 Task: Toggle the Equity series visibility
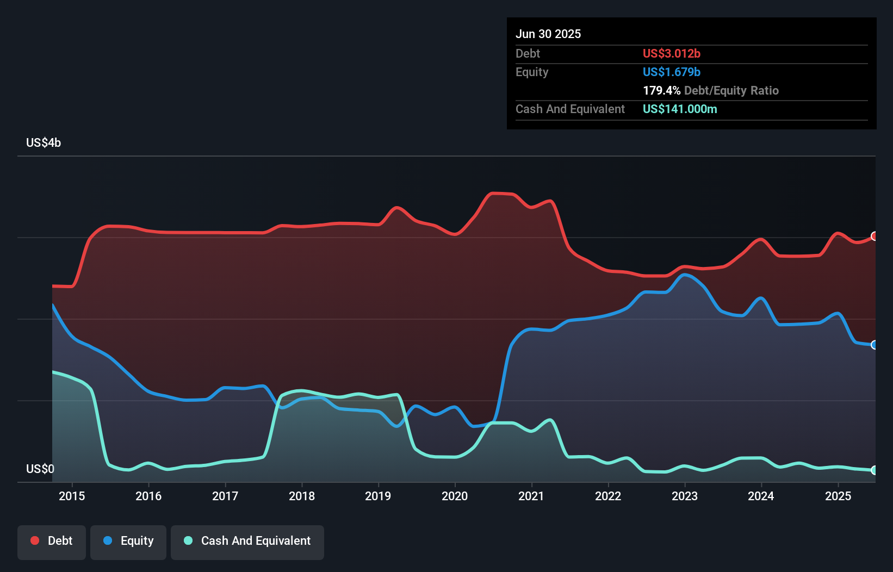pos(128,541)
